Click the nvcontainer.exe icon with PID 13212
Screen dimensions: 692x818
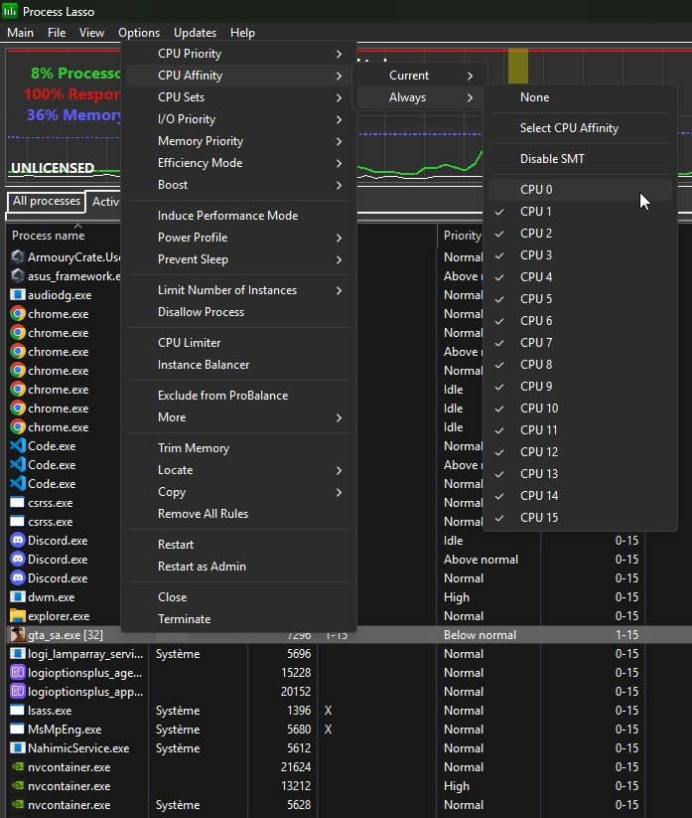click(18, 785)
